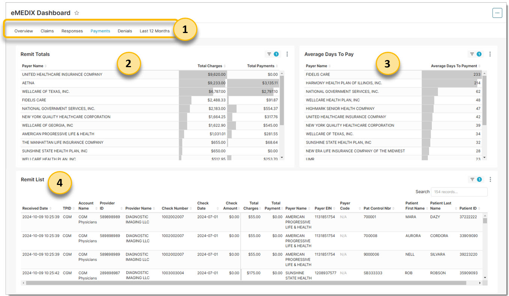Sort Remit Totals by Payer Name
This screenshot has height=296, width=509.
[x=34, y=66]
